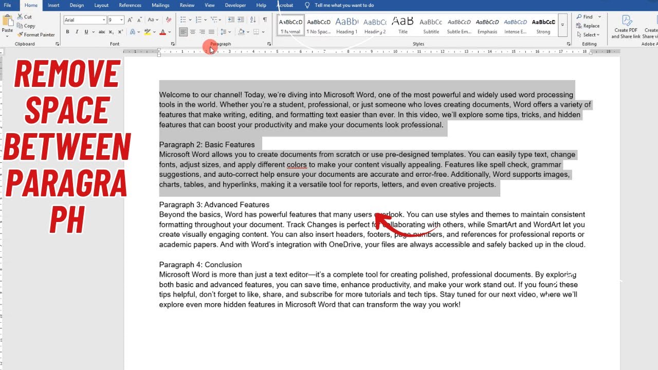
Task: Open Clipboard pane launcher
Action: [57, 44]
